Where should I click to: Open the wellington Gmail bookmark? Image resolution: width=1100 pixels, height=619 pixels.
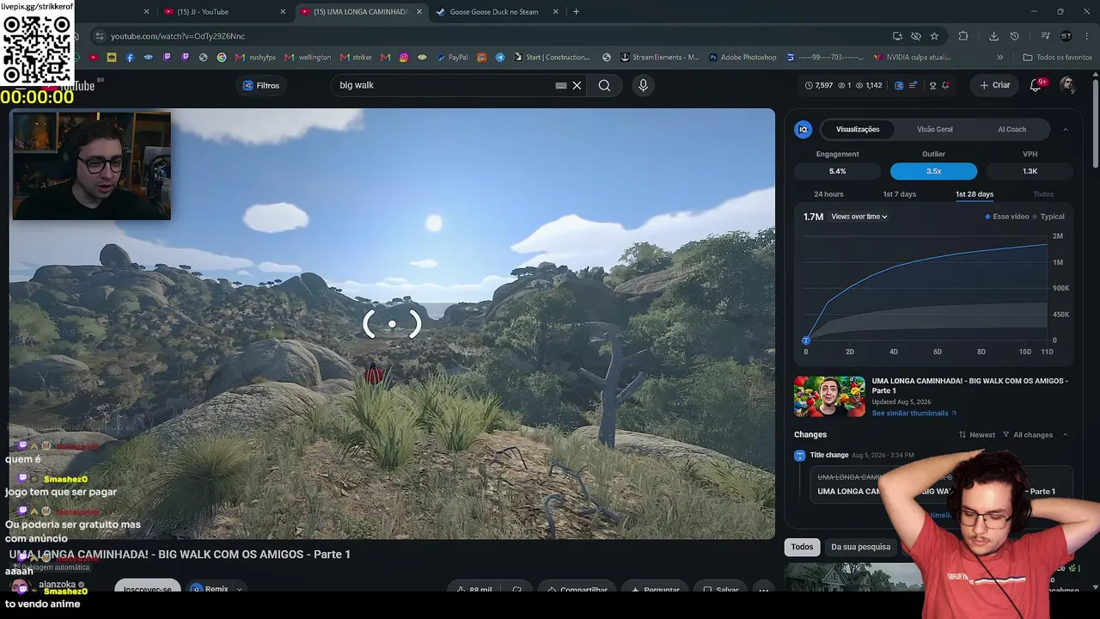pyautogui.click(x=309, y=58)
